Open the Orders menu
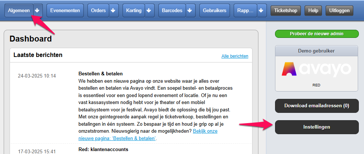The image size is (364, 154). [98, 10]
